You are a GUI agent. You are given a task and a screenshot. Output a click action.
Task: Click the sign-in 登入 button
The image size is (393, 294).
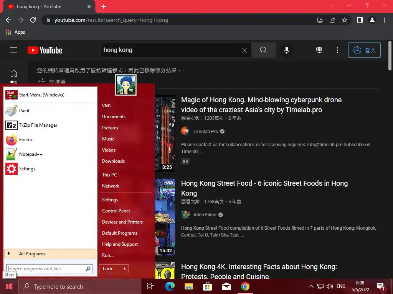pos(364,50)
